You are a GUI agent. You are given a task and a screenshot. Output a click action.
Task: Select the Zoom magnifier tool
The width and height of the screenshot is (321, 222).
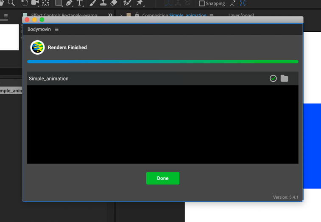tap(11, 3)
